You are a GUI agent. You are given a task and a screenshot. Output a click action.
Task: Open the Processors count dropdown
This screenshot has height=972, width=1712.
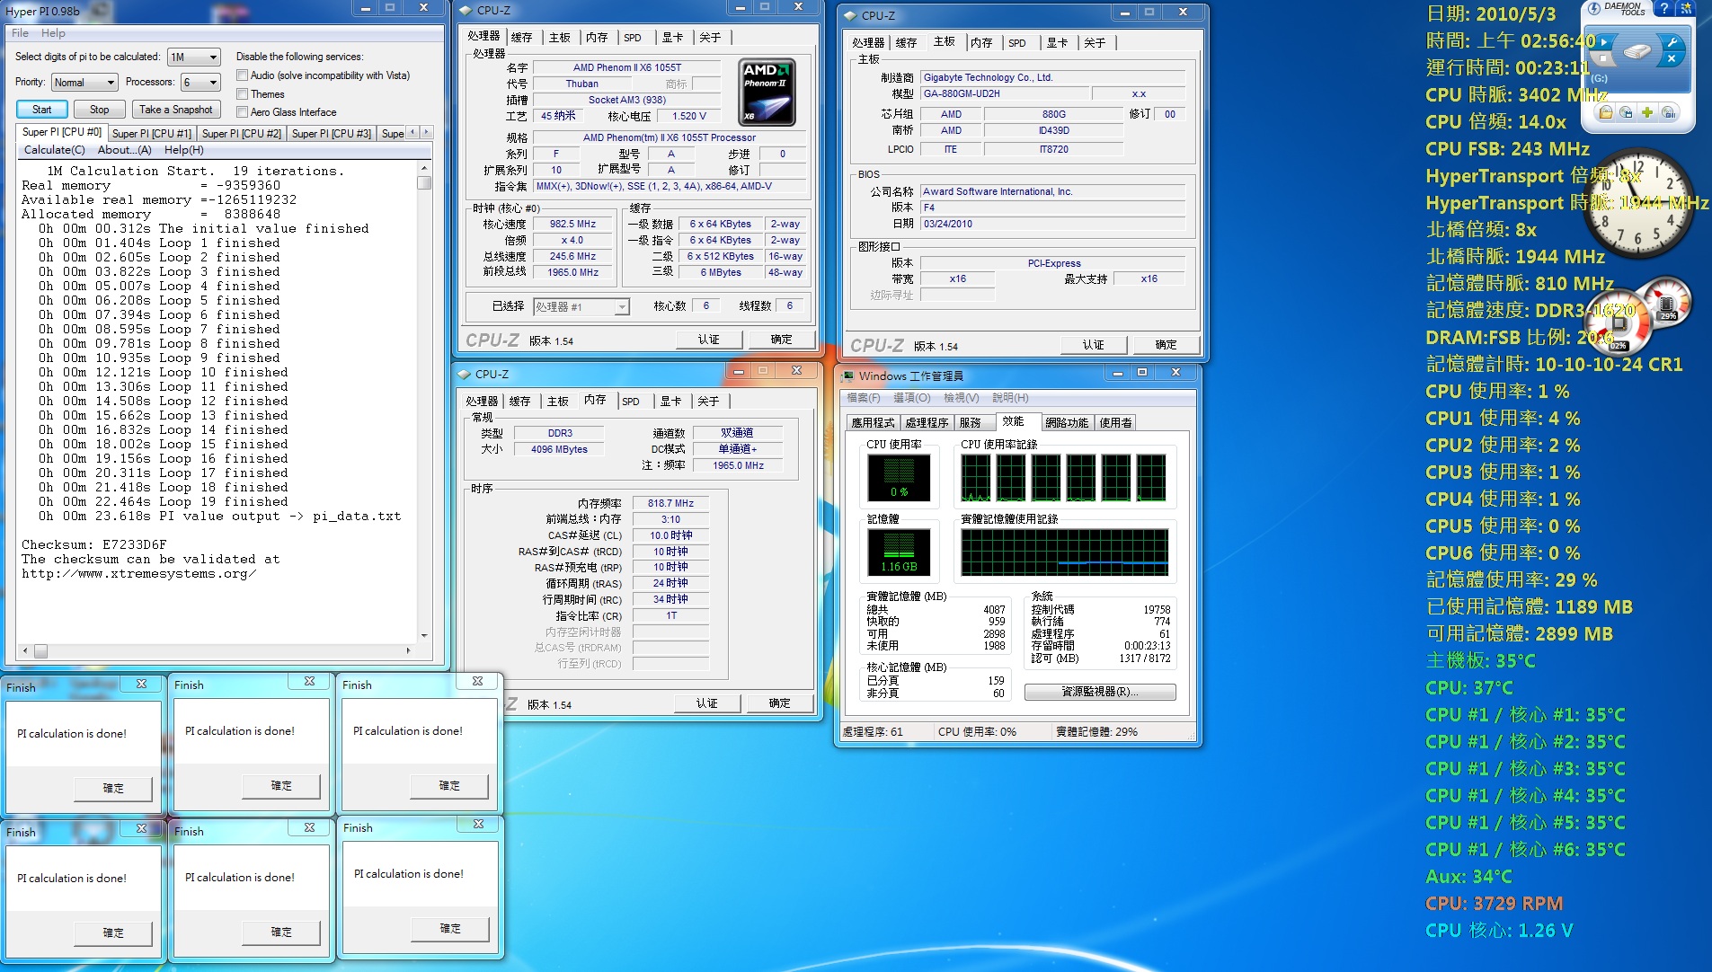[x=200, y=83]
